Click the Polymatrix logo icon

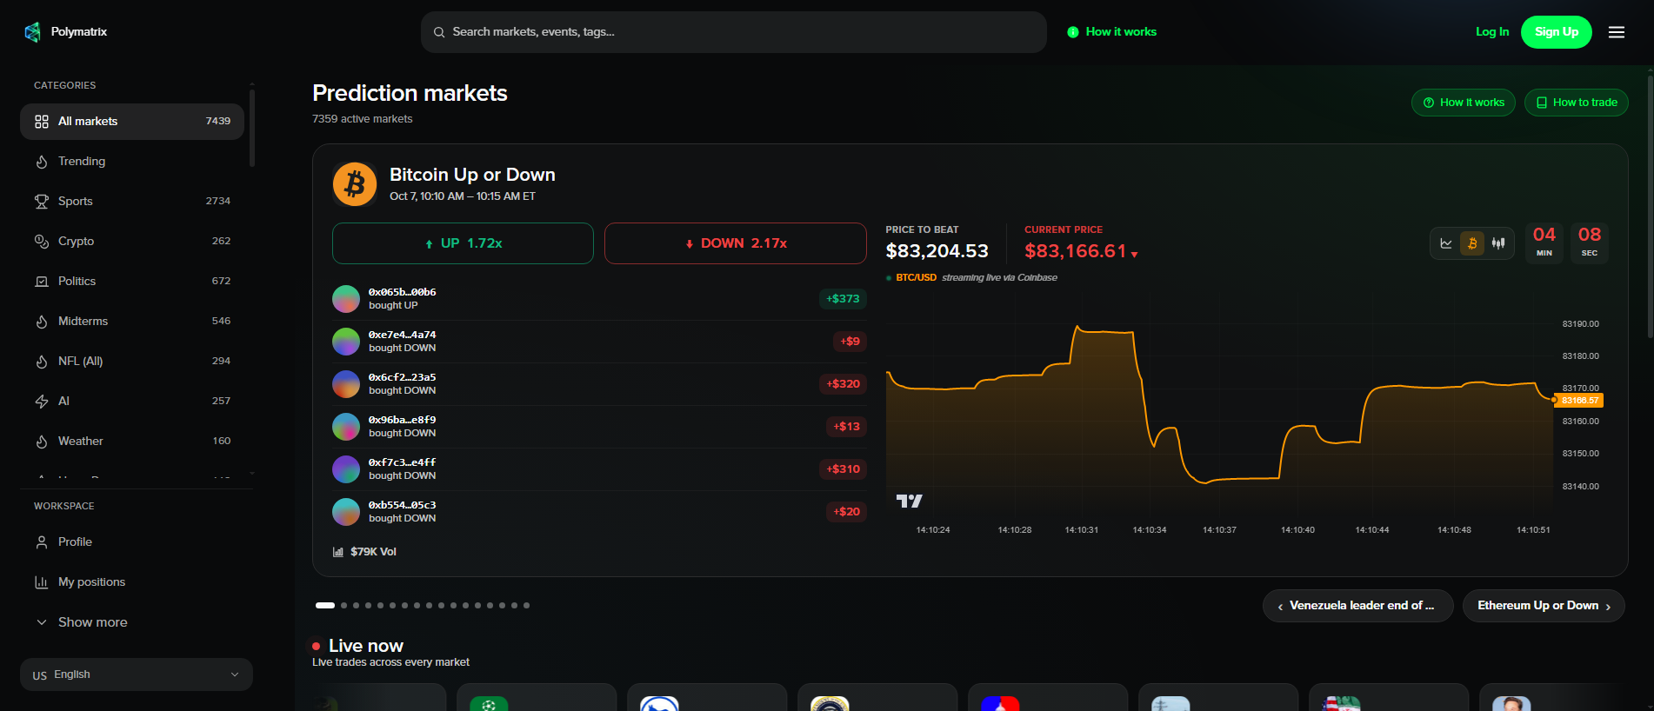[33, 32]
